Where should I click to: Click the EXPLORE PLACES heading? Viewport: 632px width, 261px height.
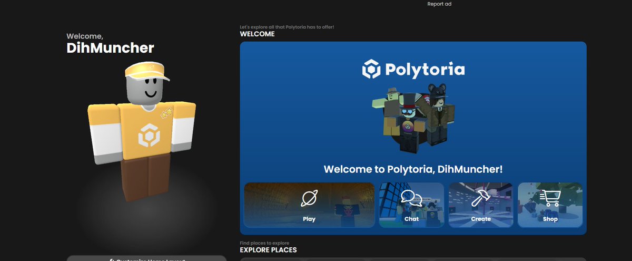pyautogui.click(x=268, y=249)
